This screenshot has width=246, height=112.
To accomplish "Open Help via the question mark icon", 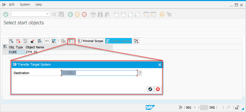I will tap(162, 14).
